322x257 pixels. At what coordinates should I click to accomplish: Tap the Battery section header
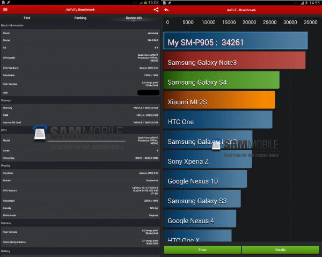coord(5,251)
